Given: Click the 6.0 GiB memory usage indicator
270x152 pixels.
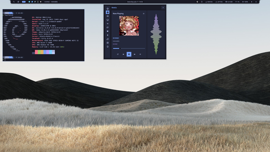Looking at the screenshot, I should point(229,2).
